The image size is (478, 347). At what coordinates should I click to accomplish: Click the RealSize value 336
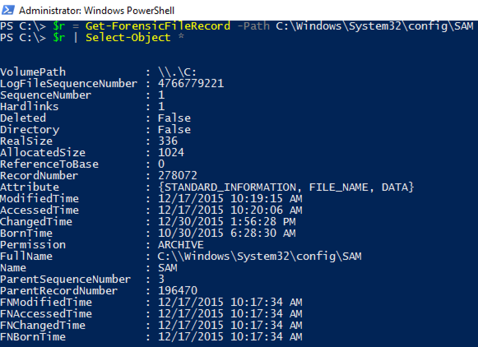coord(168,141)
